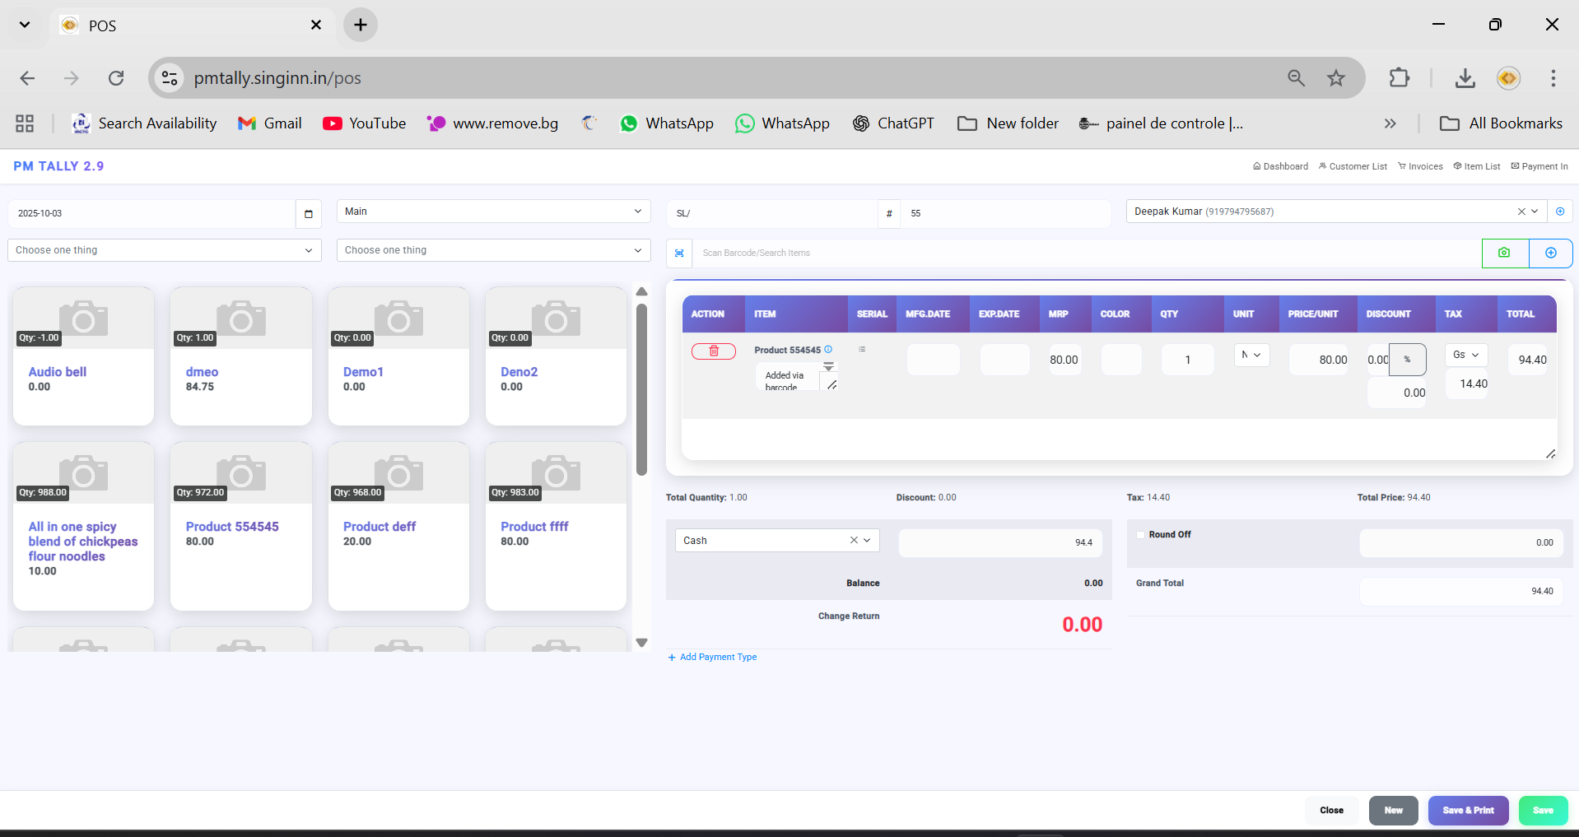Open the serial list icon in item row
This screenshot has height=837, width=1579.
[x=862, y=350]
